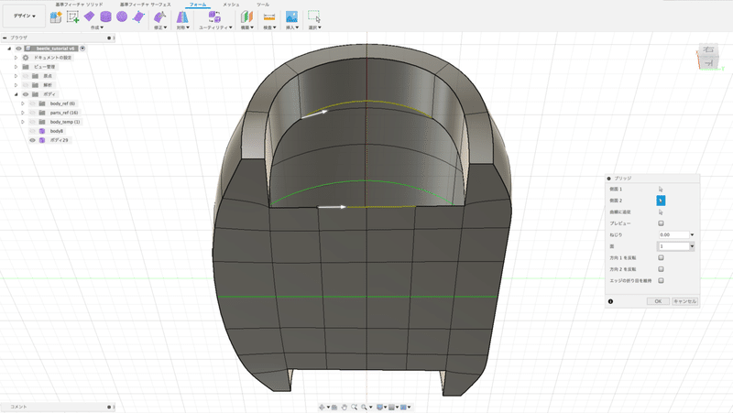
Task: Click the Insert image icon in toolbar
Action: tap(291, 16)
